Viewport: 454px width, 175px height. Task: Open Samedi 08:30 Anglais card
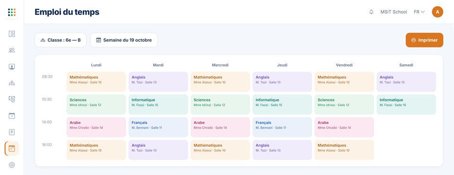tap(406, 82)
